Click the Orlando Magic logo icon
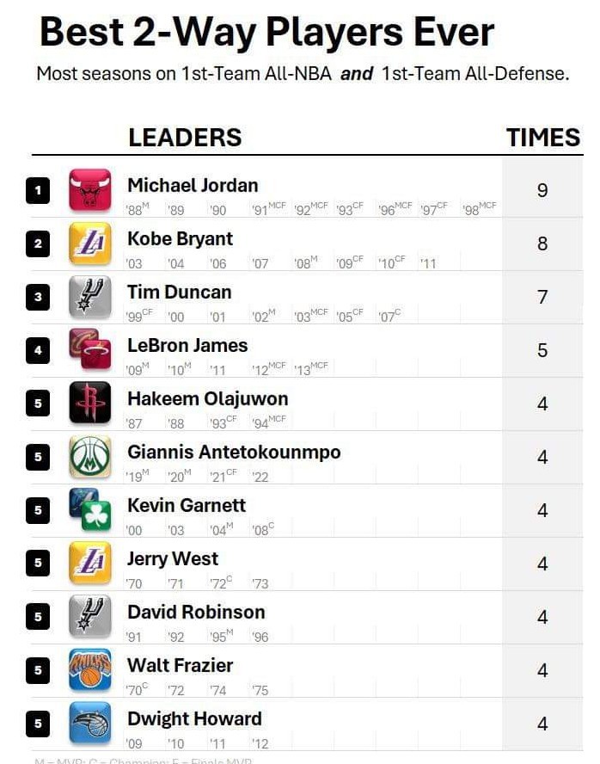This screenshot has height=764, width=600. [x=90, y=723]
